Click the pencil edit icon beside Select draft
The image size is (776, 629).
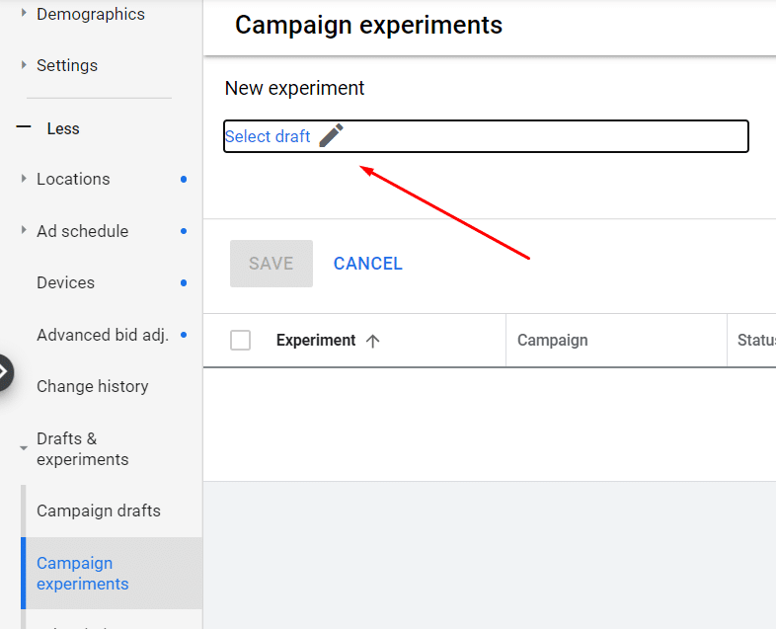pyautogui.click(x=332, y=136)
